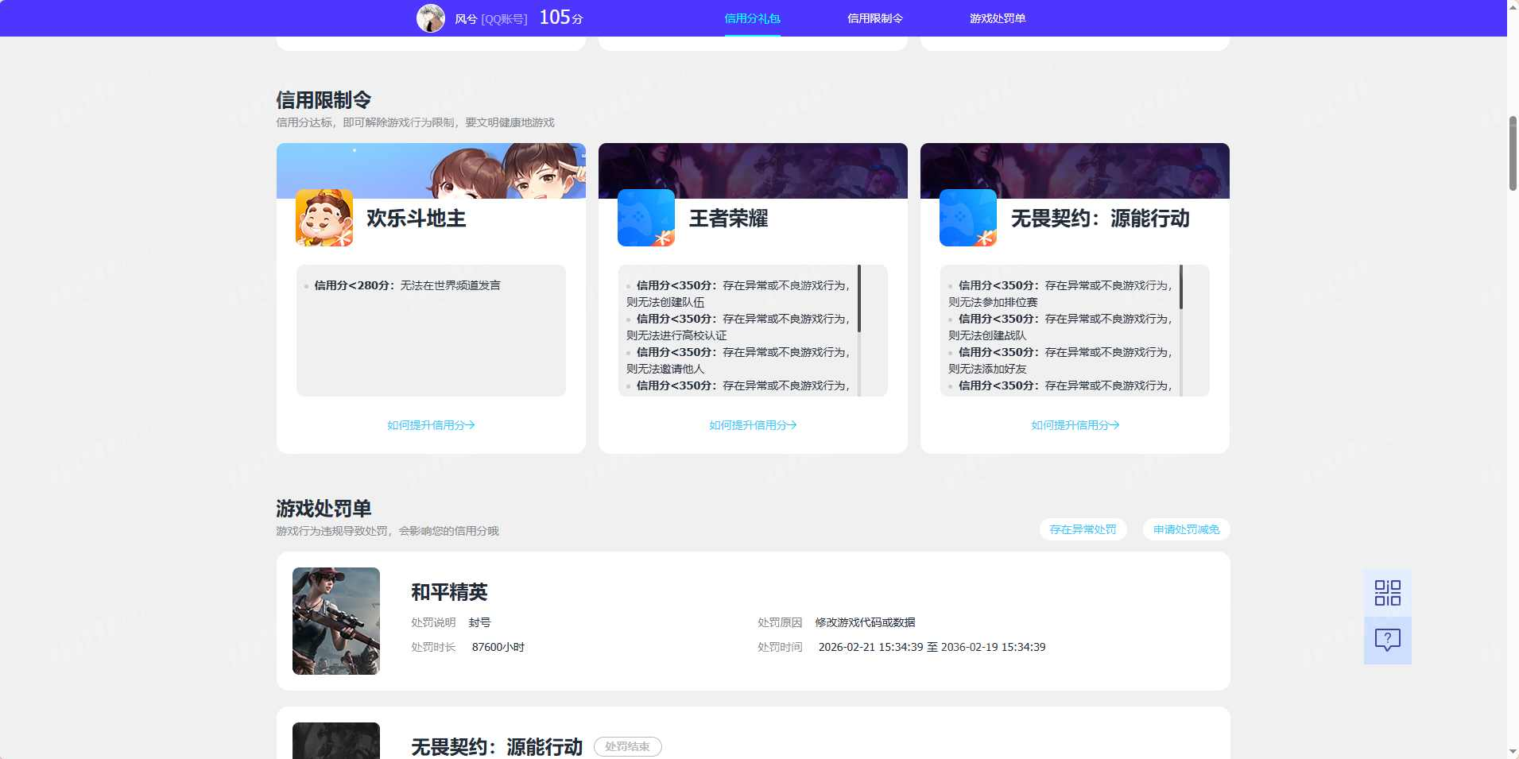Click the user avatar in header
1519x759 pixels.
pyautogui.click(x=431, y=17)
